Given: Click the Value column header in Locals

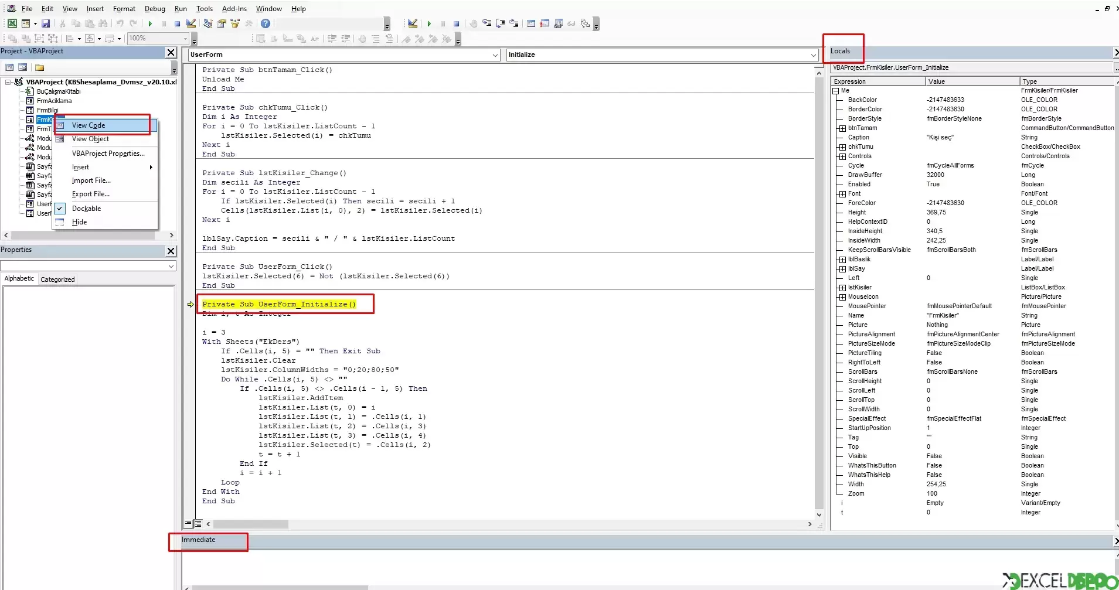Looking at the screenshot, I should point(972,81).
